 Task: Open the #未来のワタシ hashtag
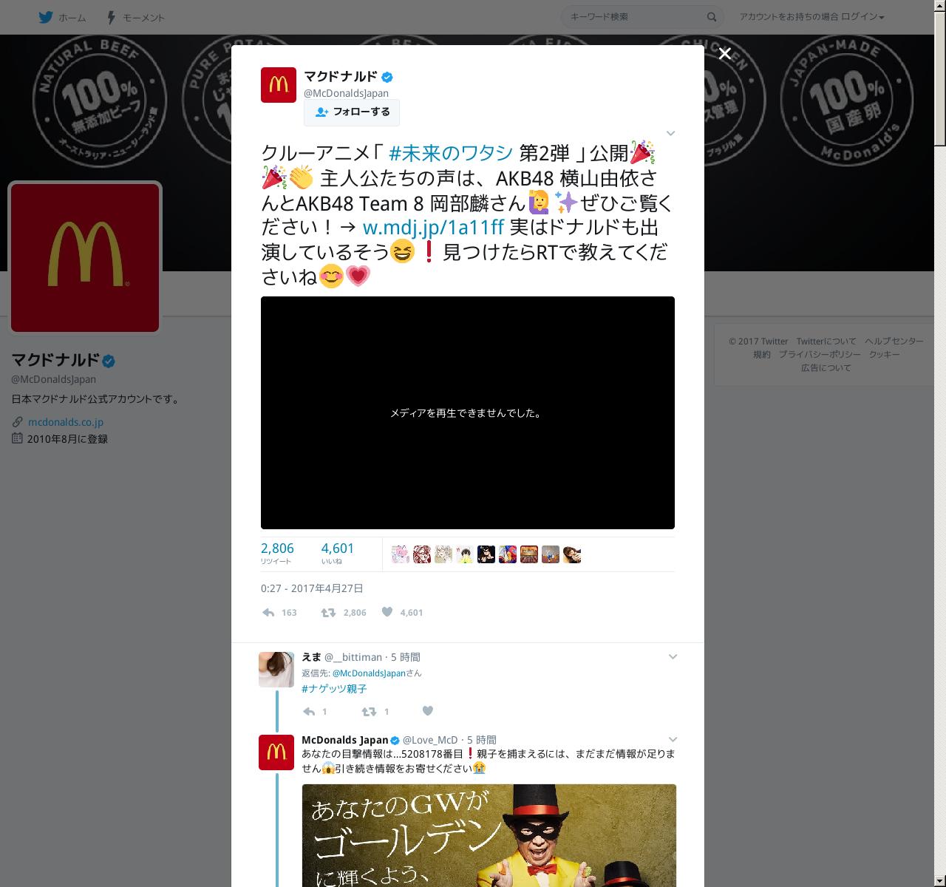450,153
